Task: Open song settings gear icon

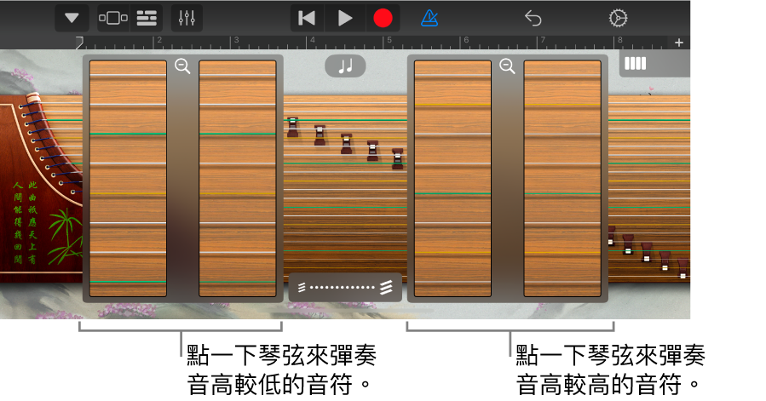Action: point(618,19)
